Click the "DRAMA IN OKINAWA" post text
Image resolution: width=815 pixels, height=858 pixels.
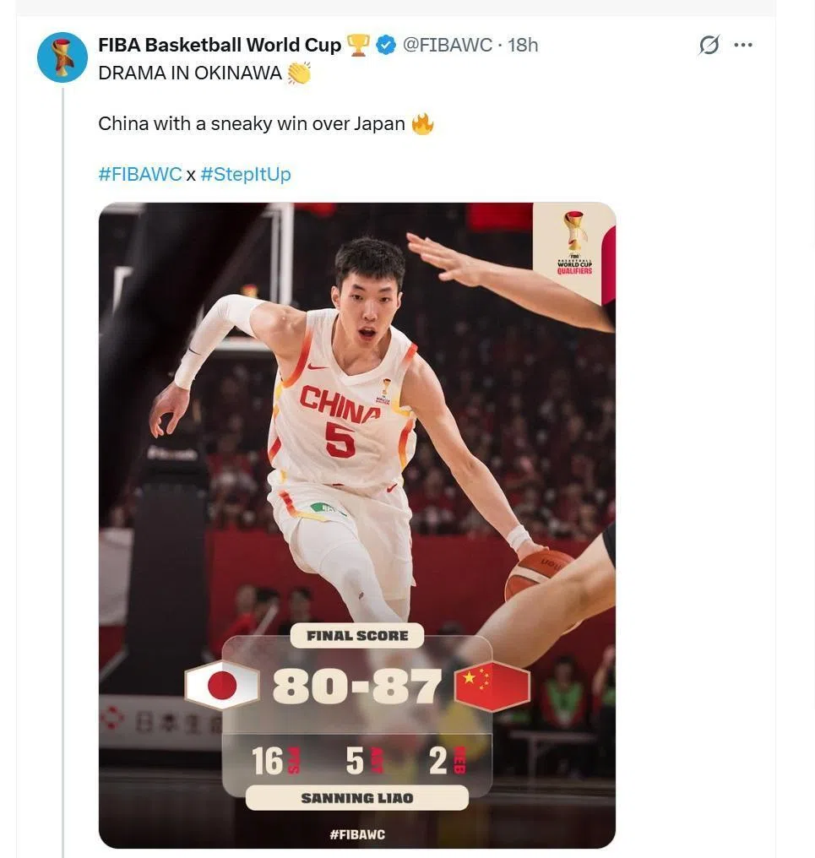click(x=190, y=73)
